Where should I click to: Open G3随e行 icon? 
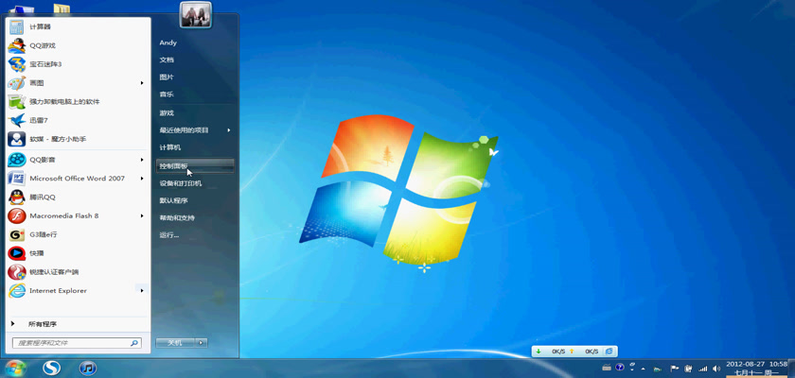pyautogui.click(x=17, y=234)
